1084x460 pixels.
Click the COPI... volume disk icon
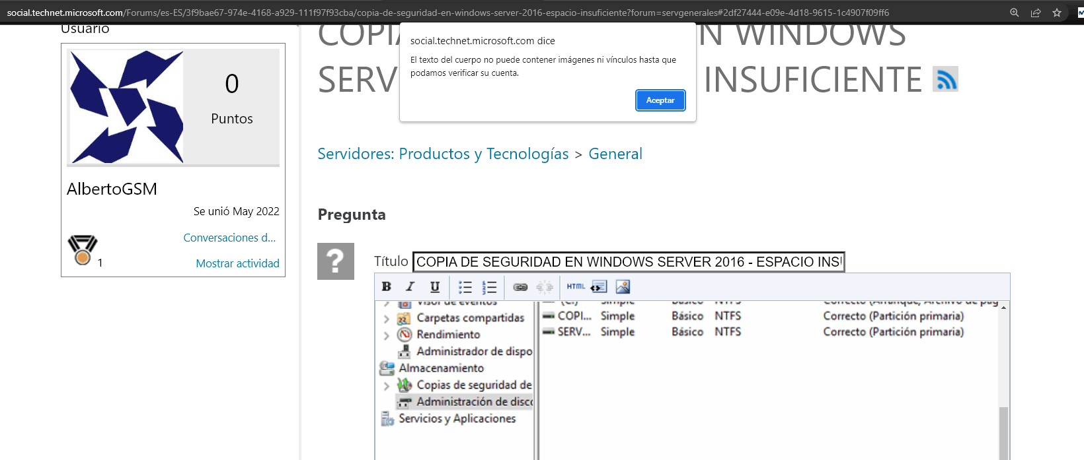point(549,316)
